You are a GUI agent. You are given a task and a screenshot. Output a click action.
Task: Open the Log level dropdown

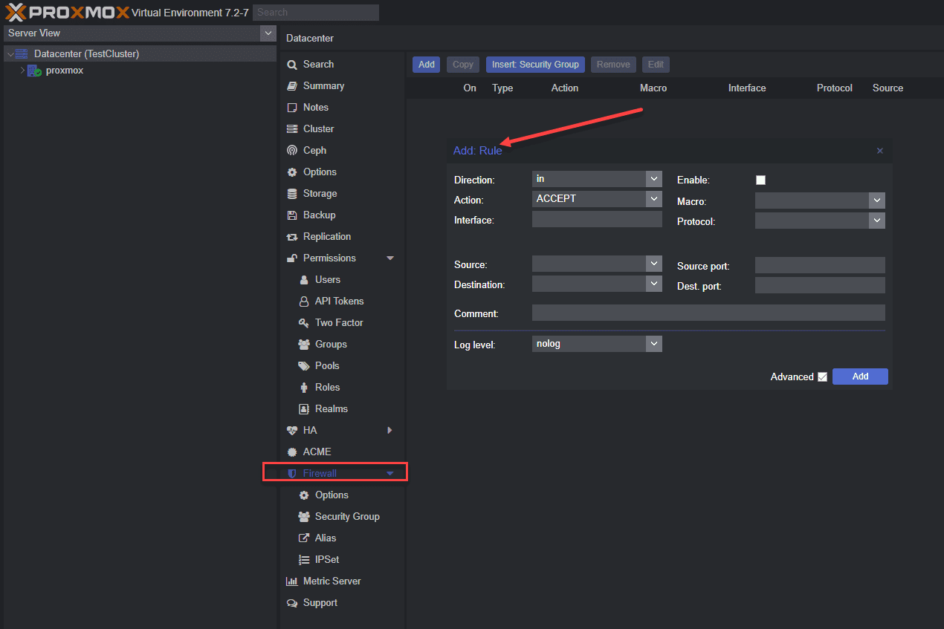coord(654,344)
